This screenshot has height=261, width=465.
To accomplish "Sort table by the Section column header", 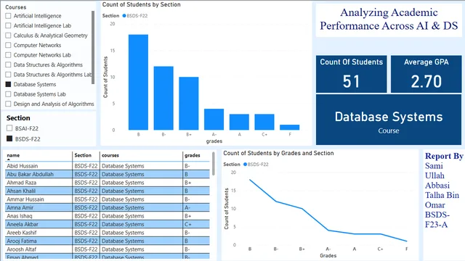I will [x=83, y=155].
